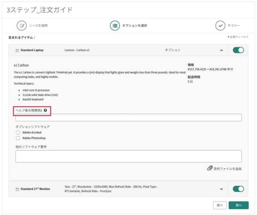Screen dimensions: 257x215
Task: Click the list icon for choose-options step
Action: tap(115, 26)
